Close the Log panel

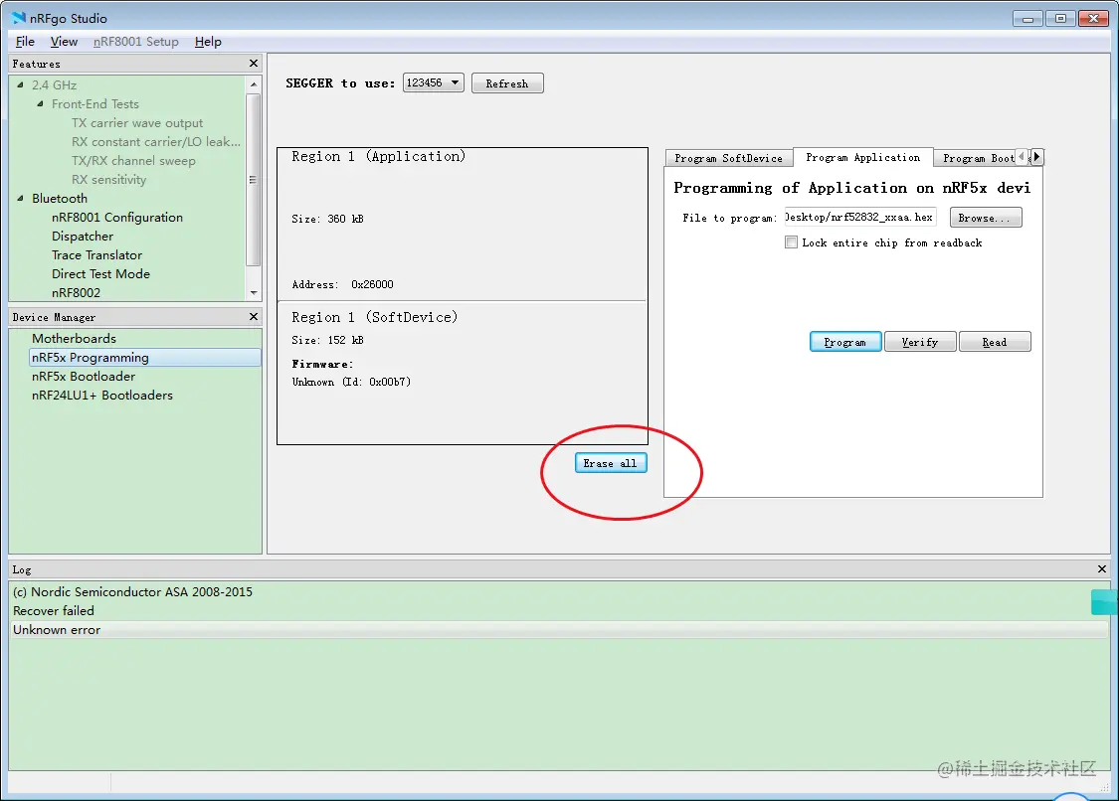tap(1102, 569)
